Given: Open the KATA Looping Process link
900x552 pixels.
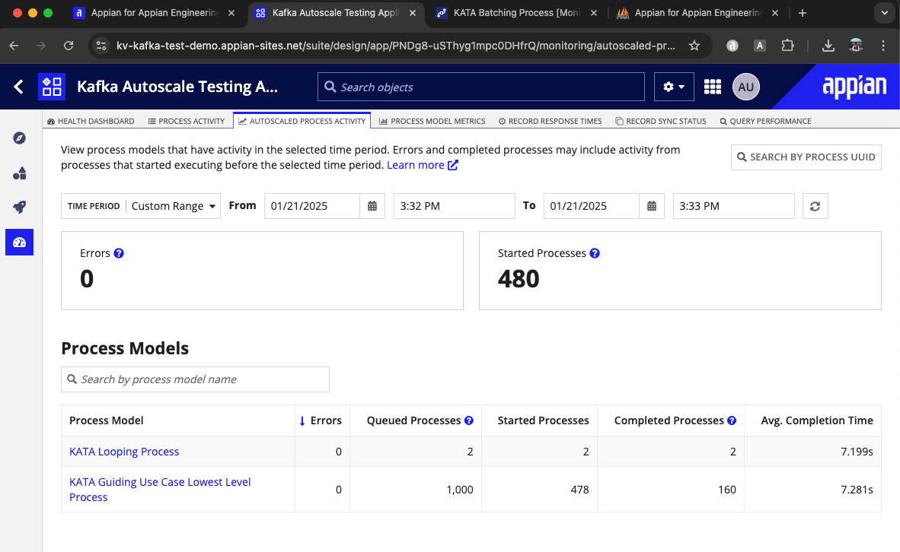Looking at the screenshot, I should pyautogui.click(x=124, y=452).
